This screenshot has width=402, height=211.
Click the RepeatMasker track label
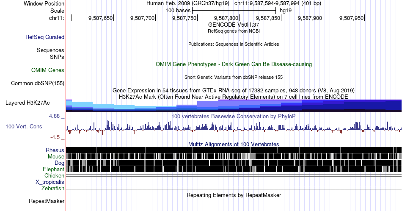coord(47,201)
